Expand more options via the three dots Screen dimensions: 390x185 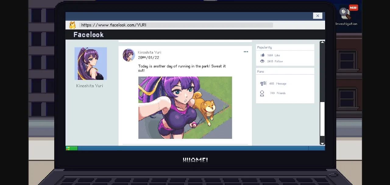(246, 52)
